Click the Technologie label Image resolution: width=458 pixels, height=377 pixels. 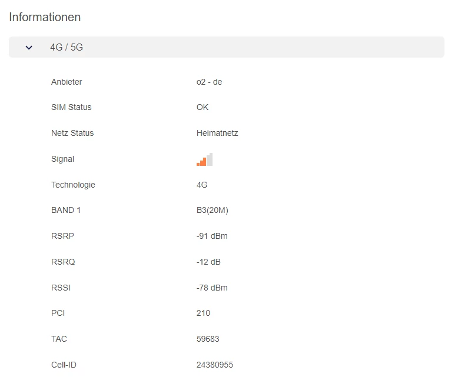(x=73, y=185)
